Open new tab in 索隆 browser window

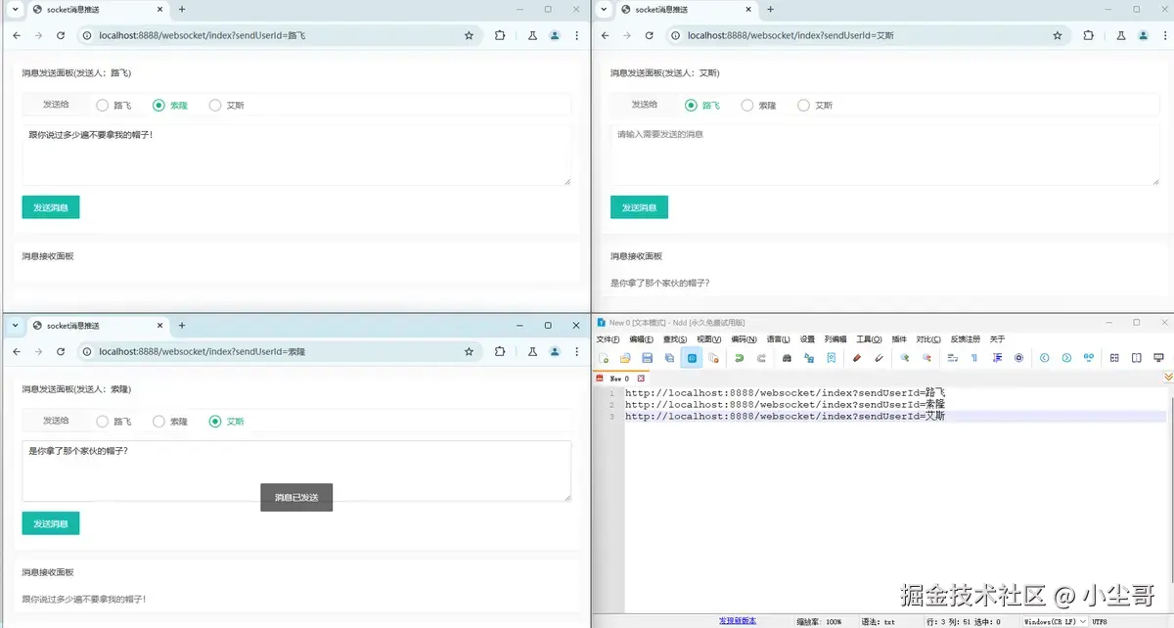pos(182,325)
